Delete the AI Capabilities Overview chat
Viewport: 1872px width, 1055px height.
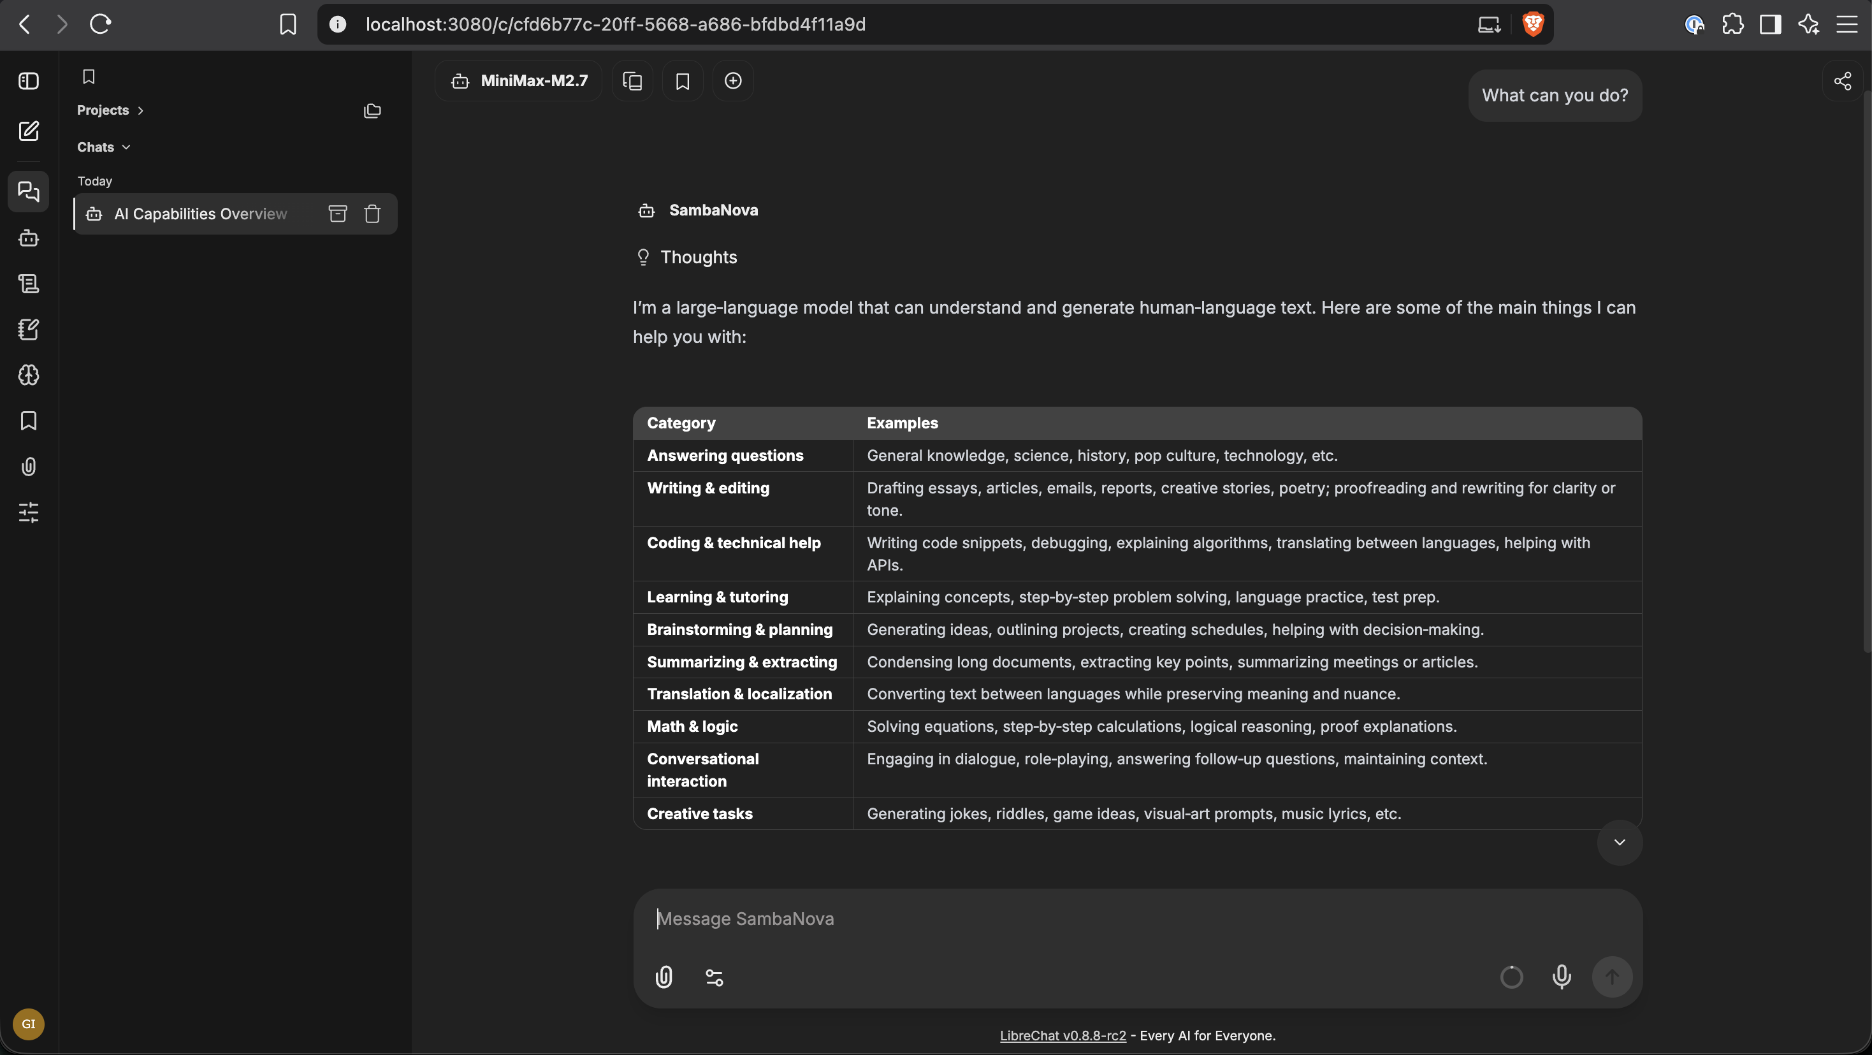click(x=372, y=214)
